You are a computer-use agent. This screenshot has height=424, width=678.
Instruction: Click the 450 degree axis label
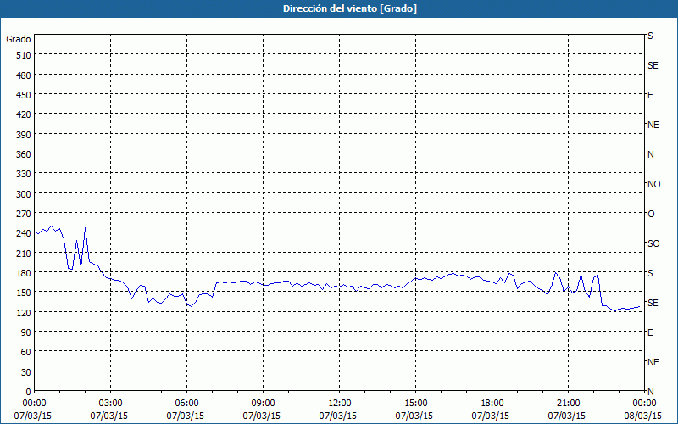pyautogui.click(x=25, y=95)
